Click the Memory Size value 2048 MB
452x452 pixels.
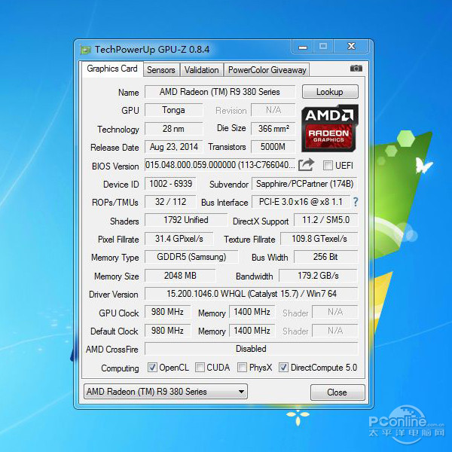(x=180, y=276)
